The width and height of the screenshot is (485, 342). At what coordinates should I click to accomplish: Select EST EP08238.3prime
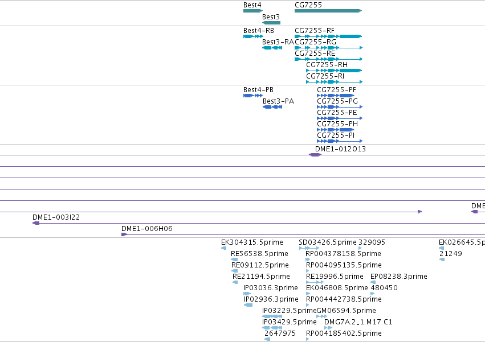(373, 282)
